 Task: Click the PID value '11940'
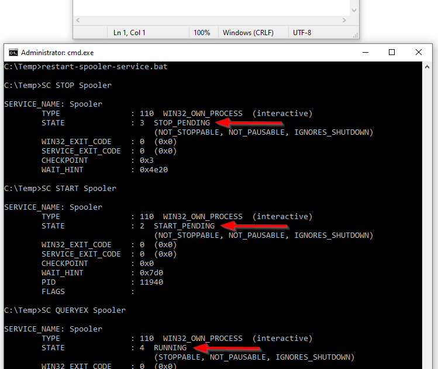point(151,282)
